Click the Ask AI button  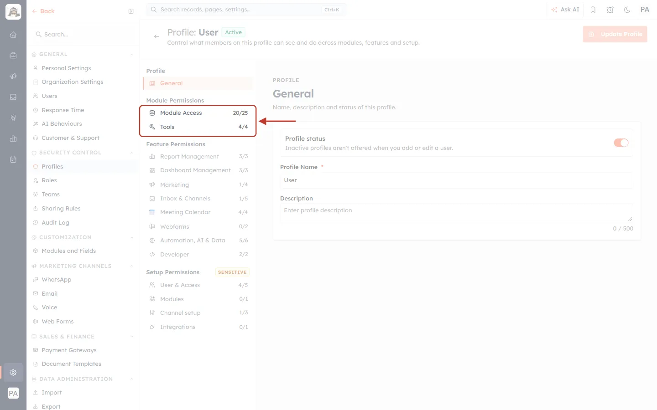pyautogui.click(x=565, y=10)
